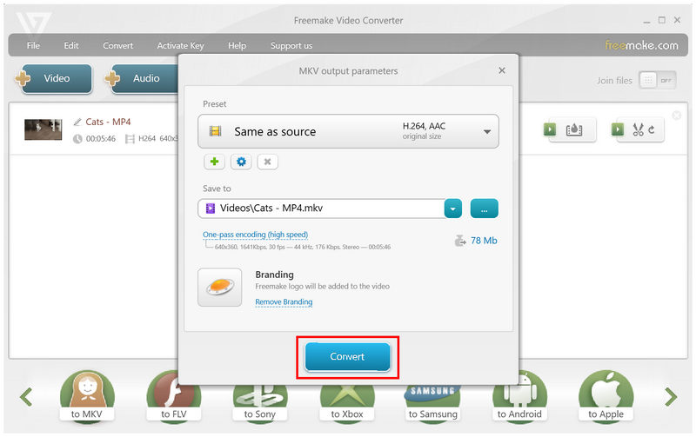Toggle the Join files switch
The width and height of the screenshot is (696, 437).
point(658,80)
